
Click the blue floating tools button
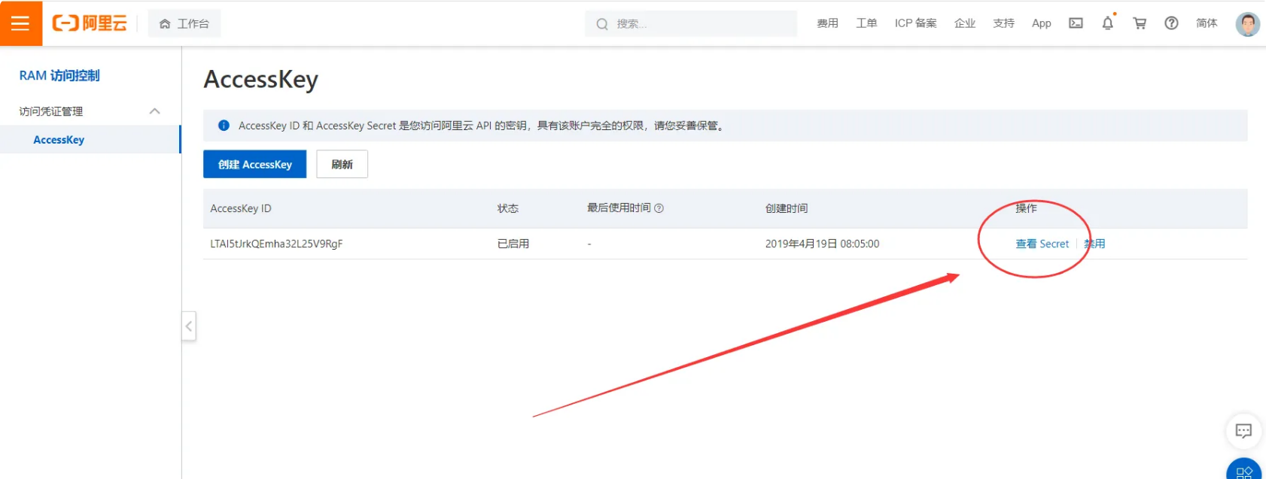click(1244, 471)
